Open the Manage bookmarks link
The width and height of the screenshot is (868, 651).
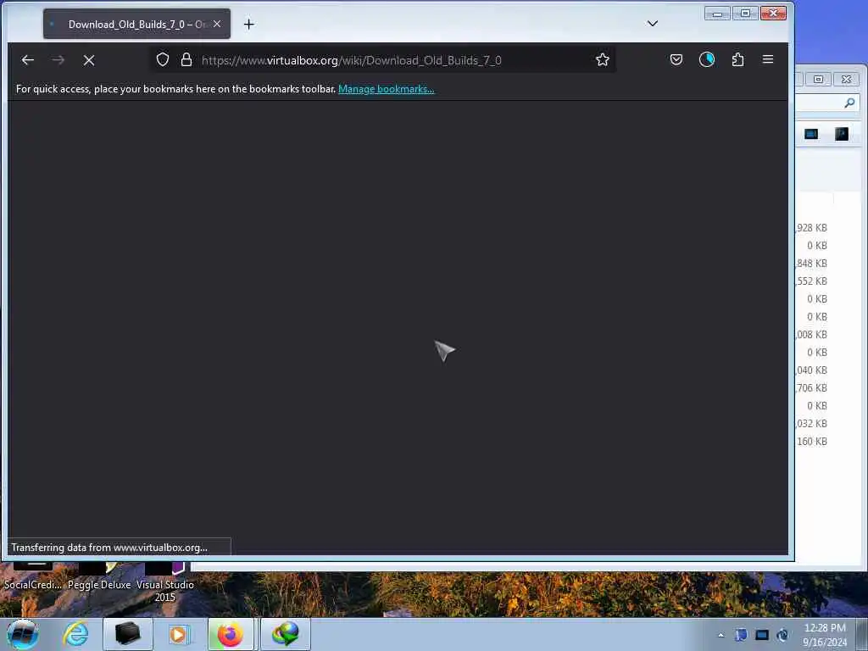[x=386, y=89]
